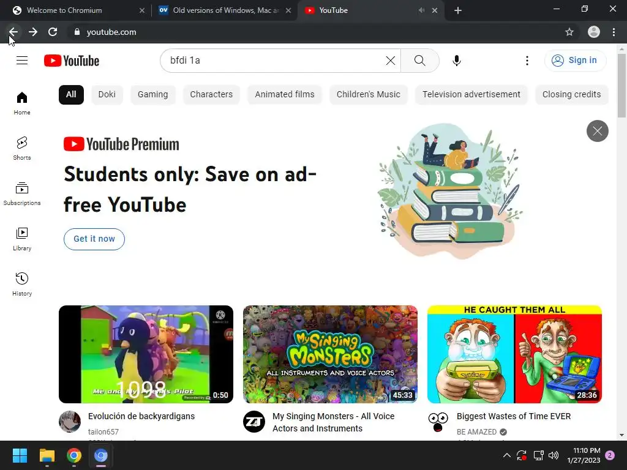Open Biggest Wastes of Time EVER title

[x=514, y=416]
